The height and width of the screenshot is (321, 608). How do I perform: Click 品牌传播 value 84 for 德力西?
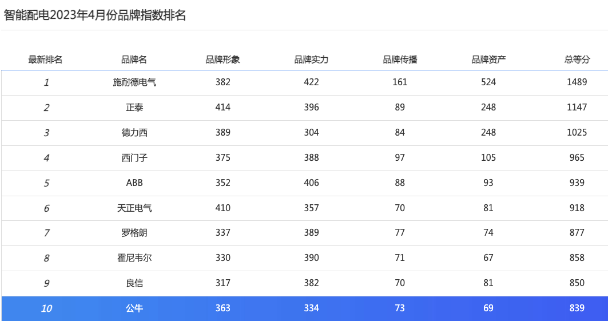pos(400,133)
